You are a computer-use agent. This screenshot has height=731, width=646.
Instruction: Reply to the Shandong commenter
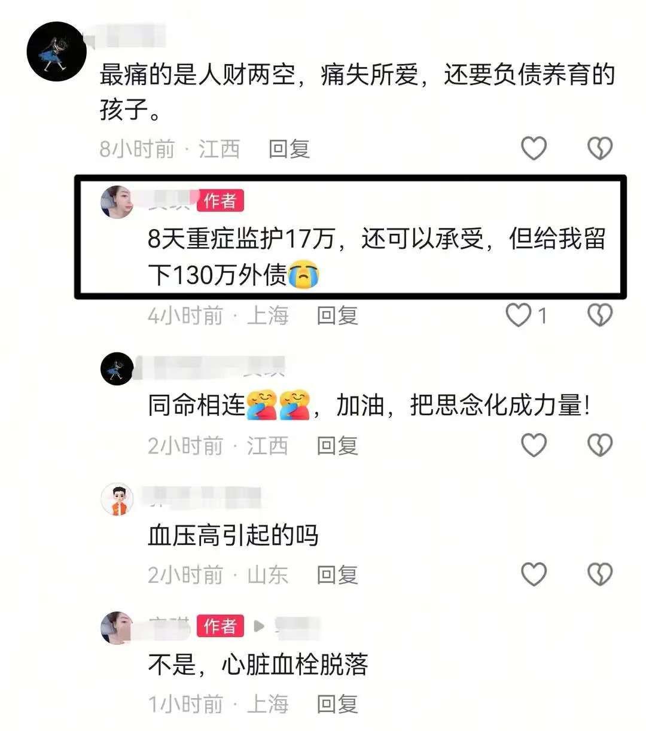point(337,575)
